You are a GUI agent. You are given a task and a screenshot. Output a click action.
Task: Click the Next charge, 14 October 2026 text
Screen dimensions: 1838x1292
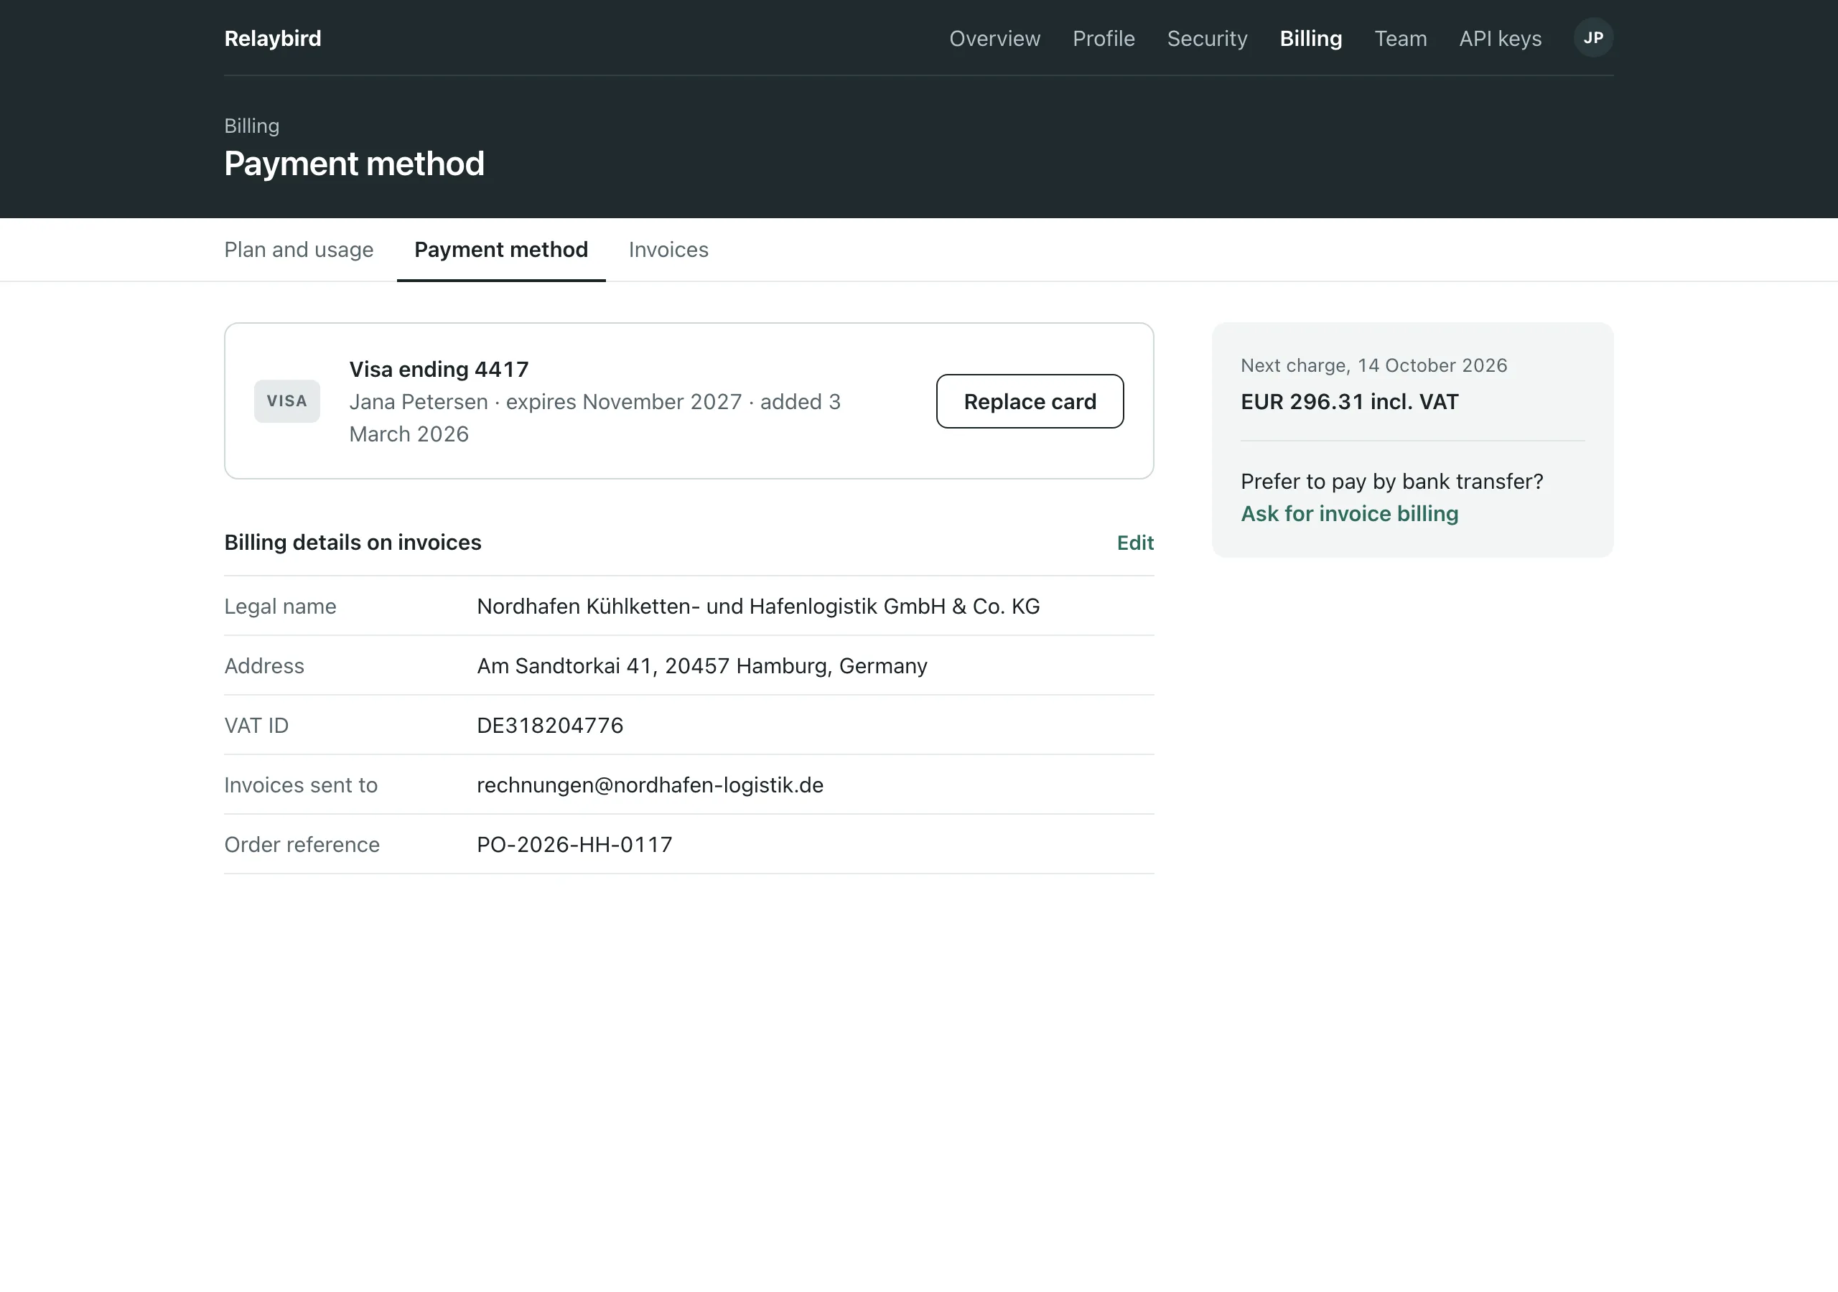[1373, 366]
